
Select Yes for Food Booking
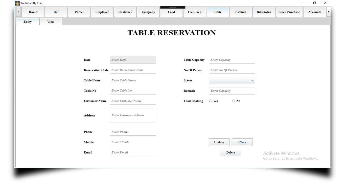[211, 101]
